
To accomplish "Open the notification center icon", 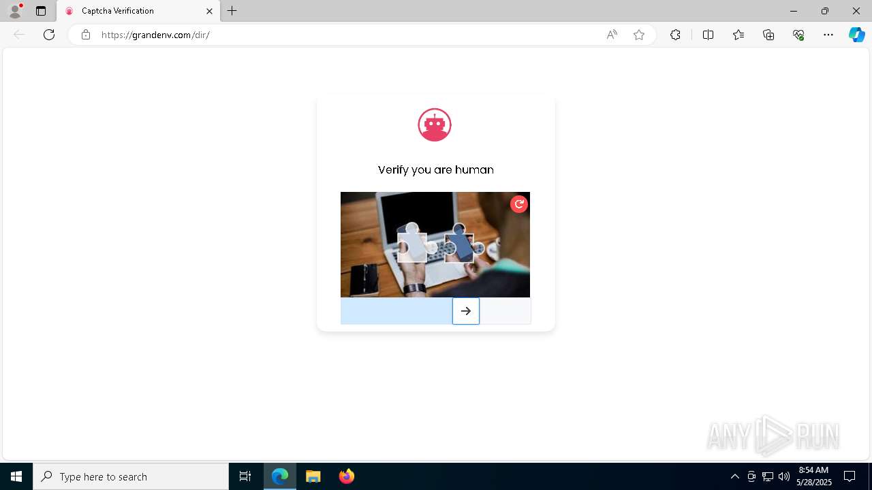I will pos(850,476).
